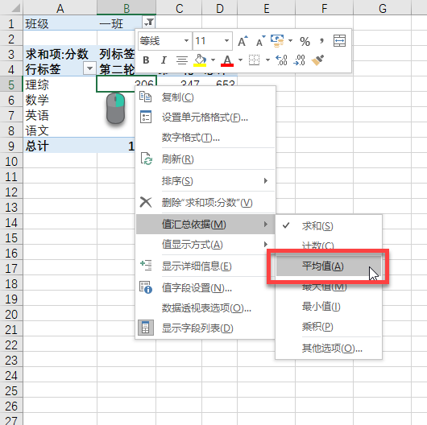
Task: Decrease font size icon
Action: click(x=260, y=41)
